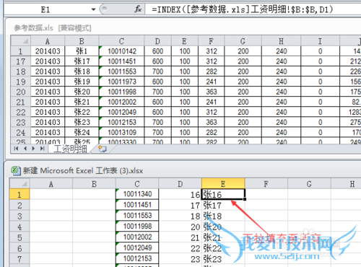Select highlighted column E header in lower workbook
Screen dimensions: 361x267
tap(223, 184)
